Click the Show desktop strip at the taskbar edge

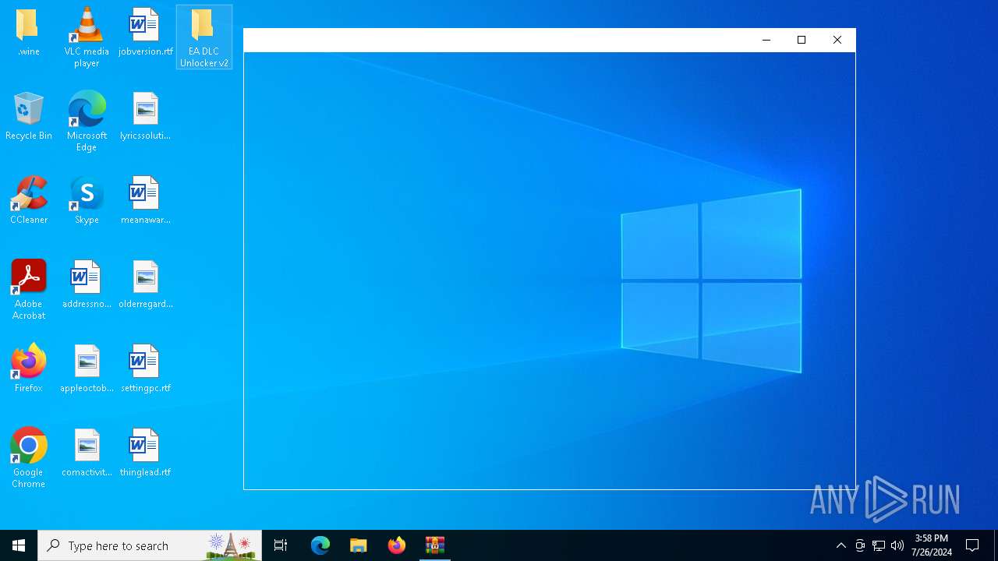click(996, 545)
